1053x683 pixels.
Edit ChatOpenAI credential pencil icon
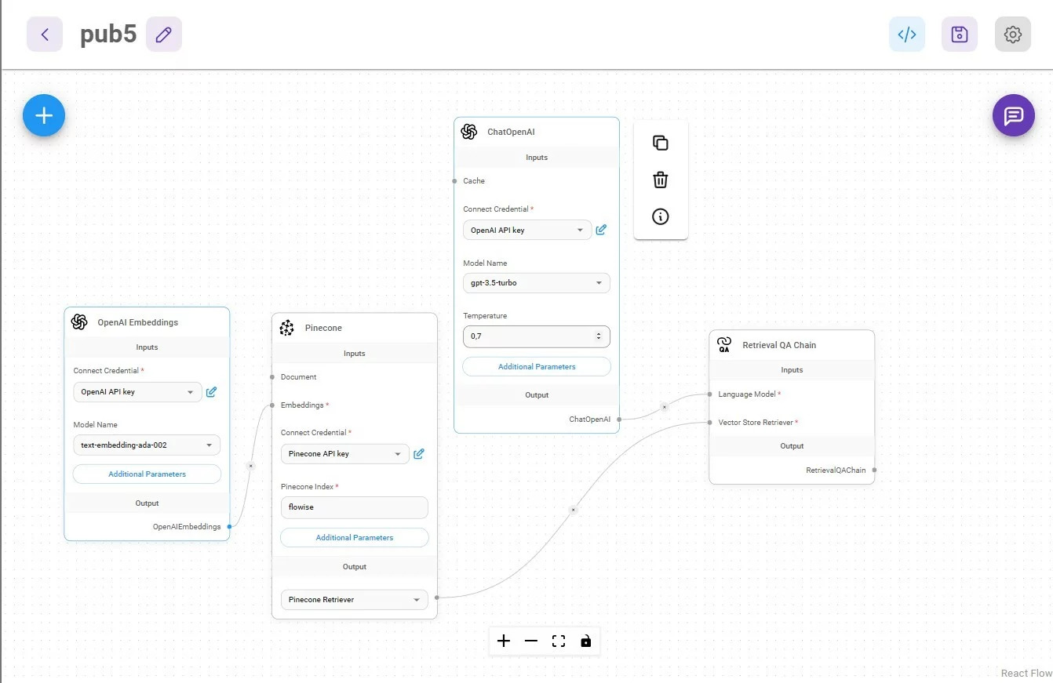pos(601,230)
